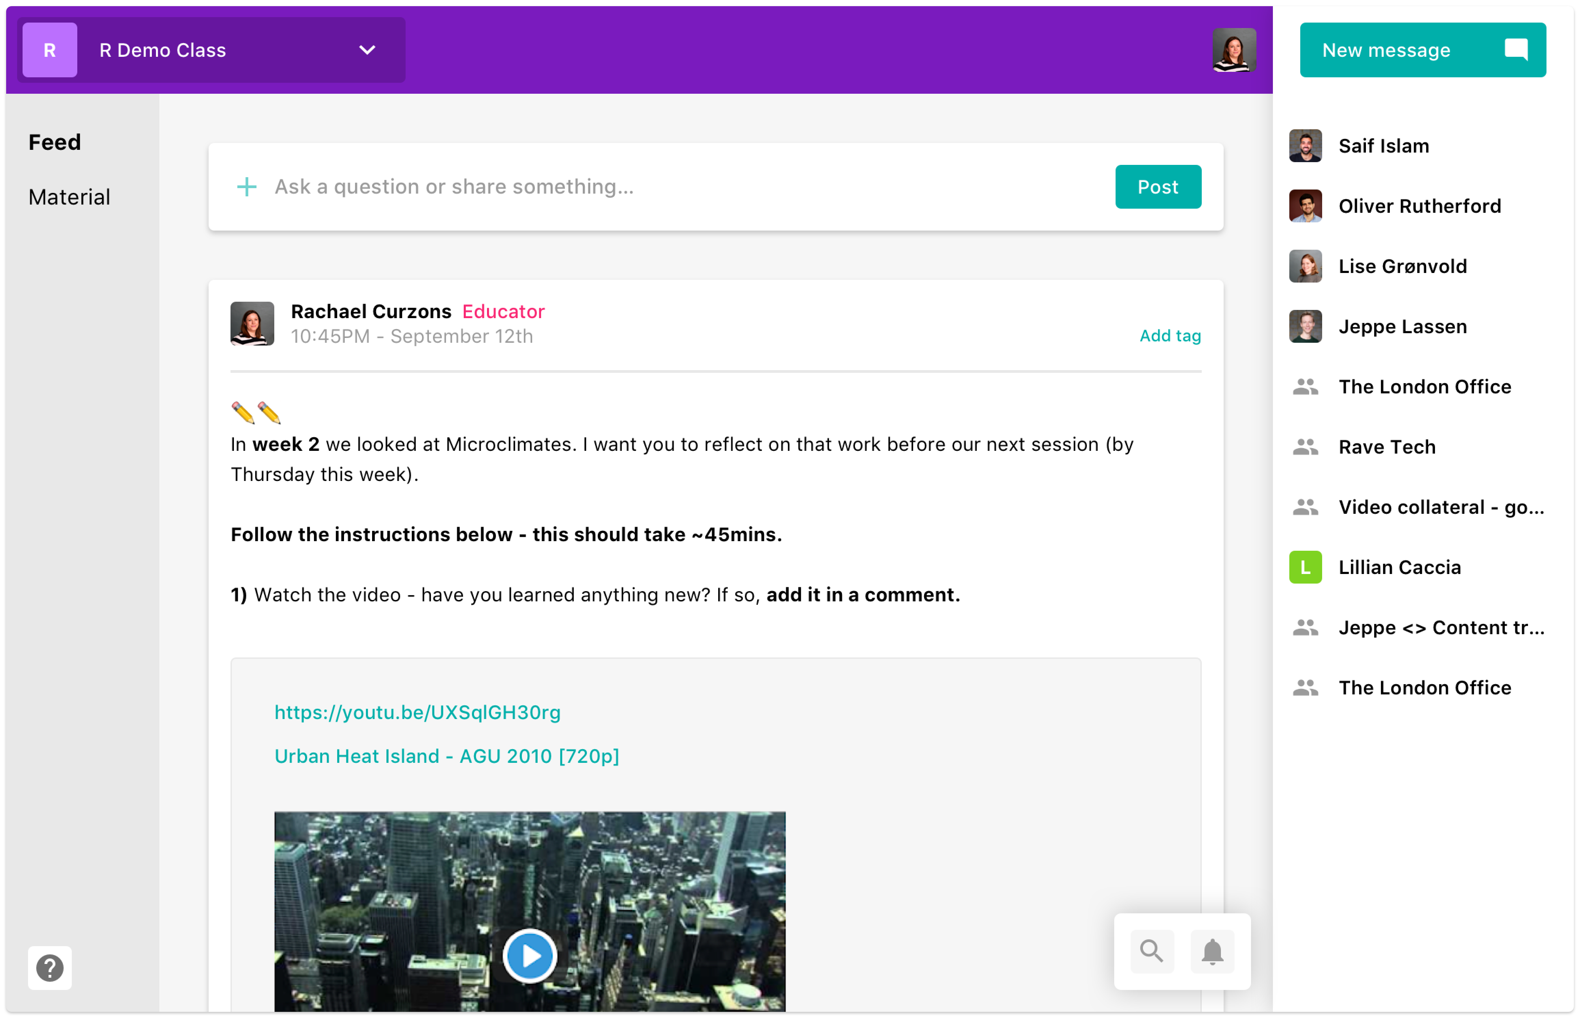This screenshot has height=1018, width=1580.
Task: Open chat with Oliver Rutherford
Action: (1422, 206)
